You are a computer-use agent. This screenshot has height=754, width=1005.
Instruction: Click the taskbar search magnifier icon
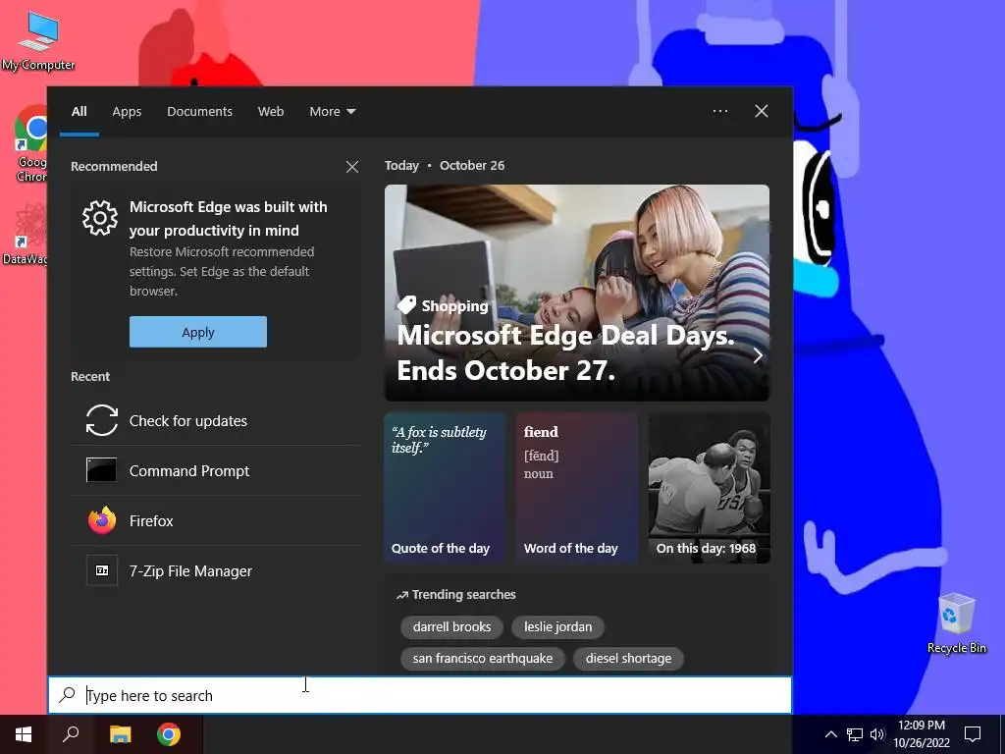(x=71, y=734)
